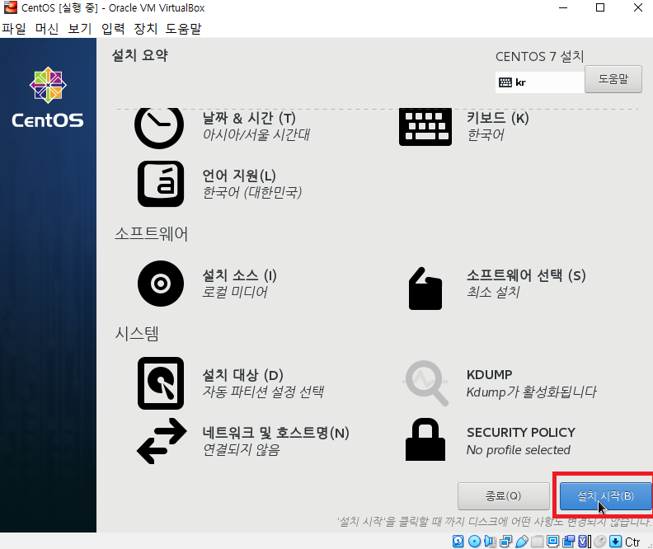Viewport: 653px width, 549px height.
Task: Select 네트워크 및 호스트명(N) label
Action: (x=275, y=433)
